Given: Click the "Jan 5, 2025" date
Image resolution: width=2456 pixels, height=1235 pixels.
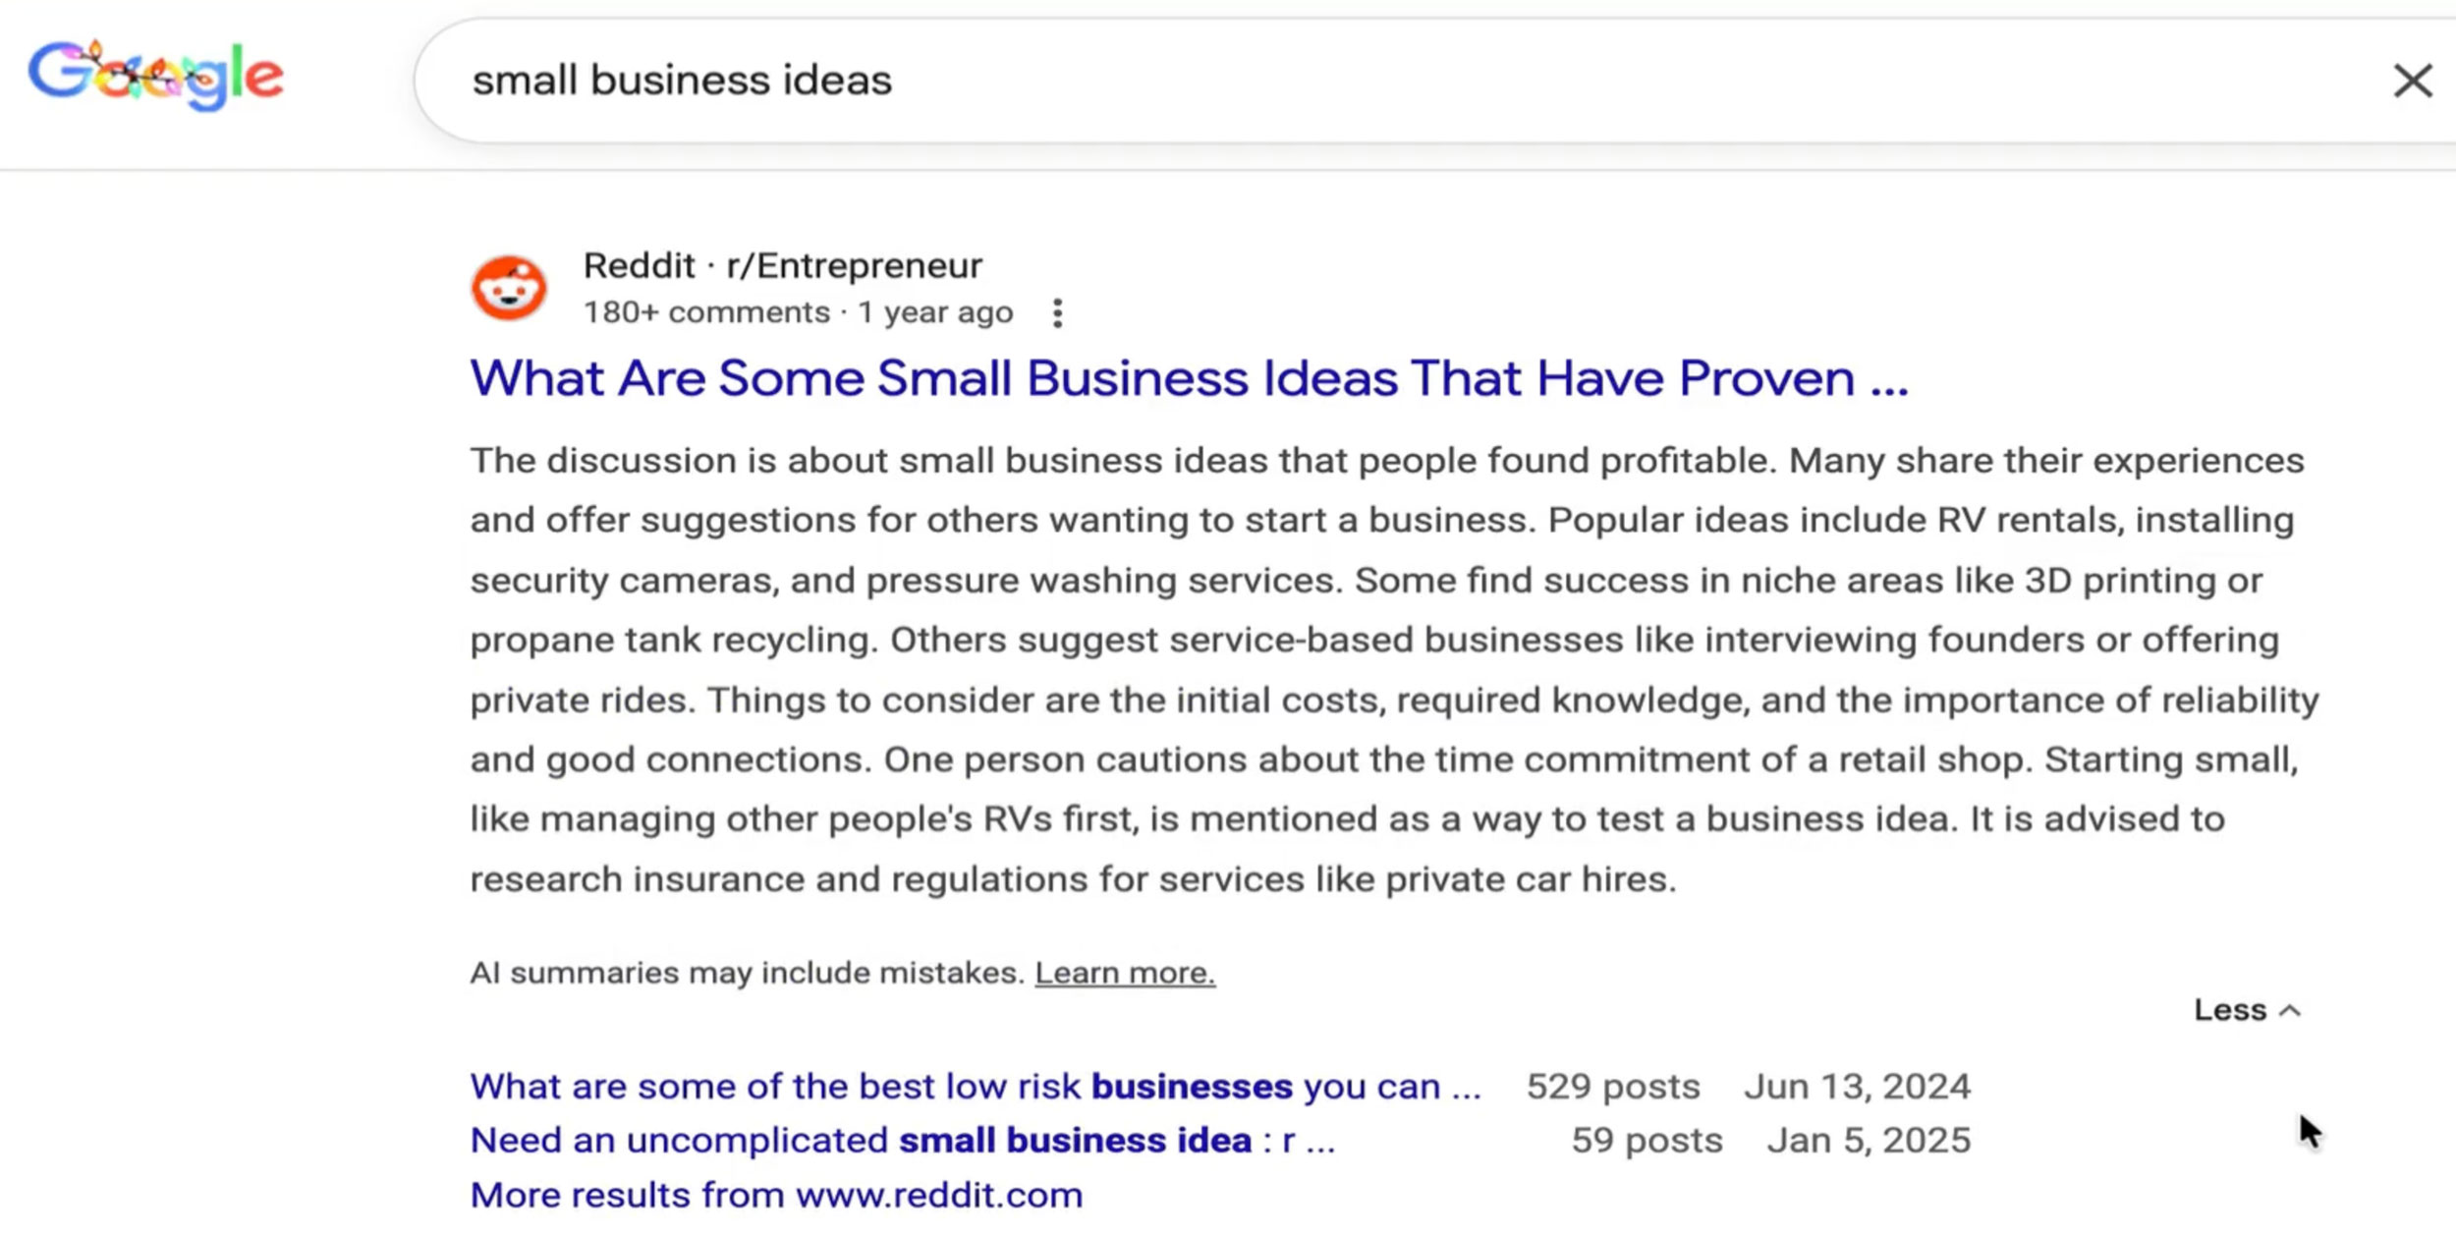Looking at the screenshot, I should (1869, 1140).
